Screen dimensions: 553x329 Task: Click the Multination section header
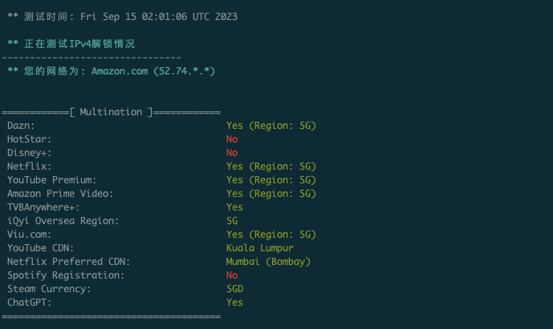(x=111, y=112)
